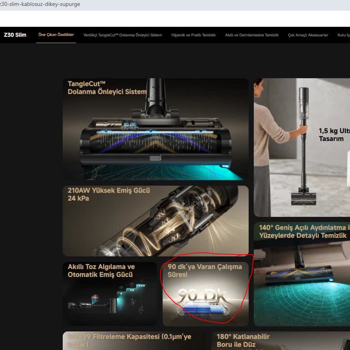The width and height of the screenshot is (350, 350).
Task: Click the Z30 Slim product title
Action: pyautogui.click(x=15, y=35)
